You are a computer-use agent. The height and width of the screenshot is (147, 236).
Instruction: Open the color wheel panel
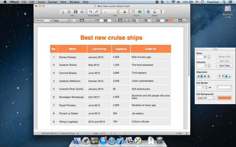155,12
